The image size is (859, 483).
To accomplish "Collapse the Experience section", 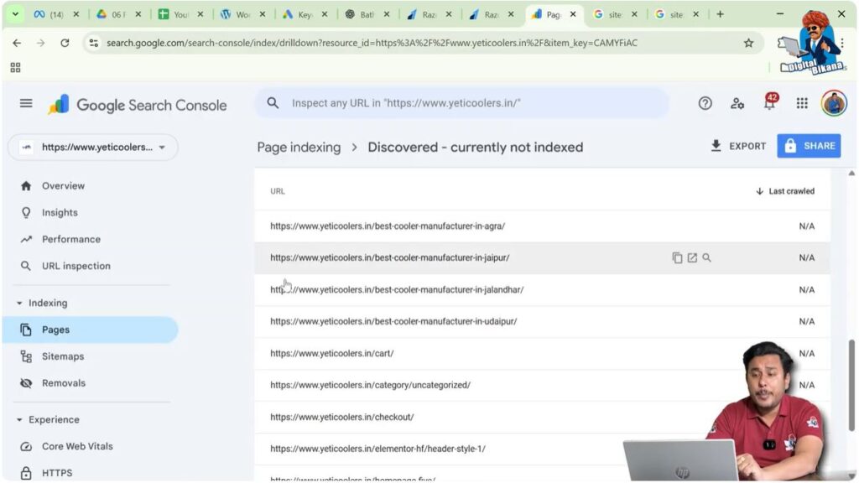I will click(19, 420).
